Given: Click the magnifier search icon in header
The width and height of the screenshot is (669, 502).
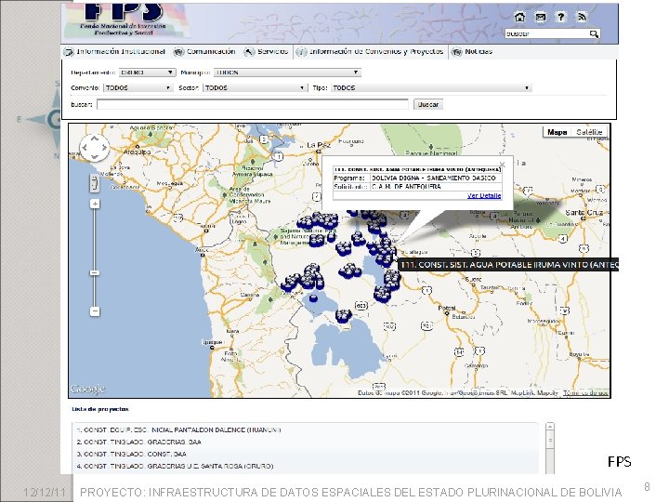Looking at the screenshot, I should pos(594,33).
